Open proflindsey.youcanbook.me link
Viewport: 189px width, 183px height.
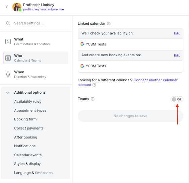[x=44, y=9]
